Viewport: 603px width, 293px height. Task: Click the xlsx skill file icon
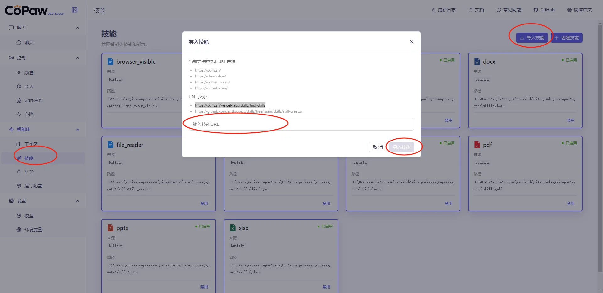point(233,228)
